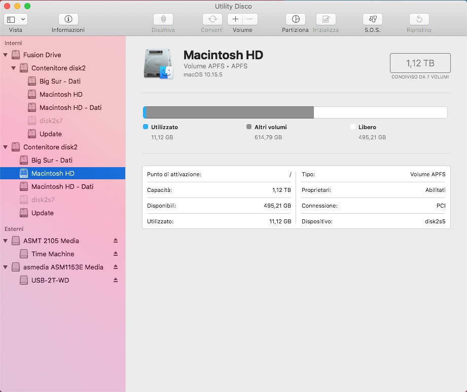Remove a volume with the minus button

pyautogui.click(x=250, y=19)
